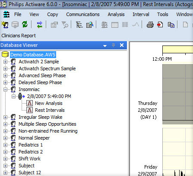This screenshot has height=176, width=193.
Task: Pin the Database Viewer panel
Action: click(x=113, y=45)
